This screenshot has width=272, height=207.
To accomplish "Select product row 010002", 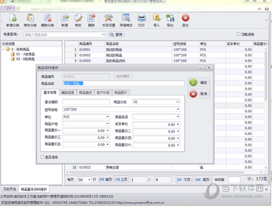I will (164, 55).
